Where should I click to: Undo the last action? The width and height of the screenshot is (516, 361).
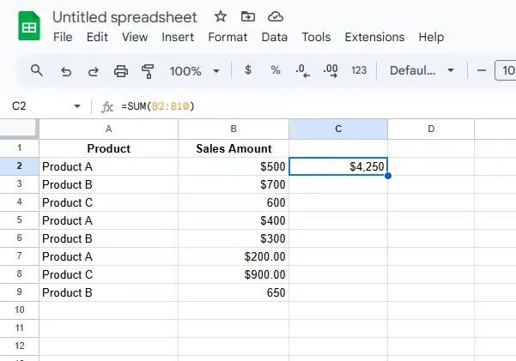coord(65,70)
